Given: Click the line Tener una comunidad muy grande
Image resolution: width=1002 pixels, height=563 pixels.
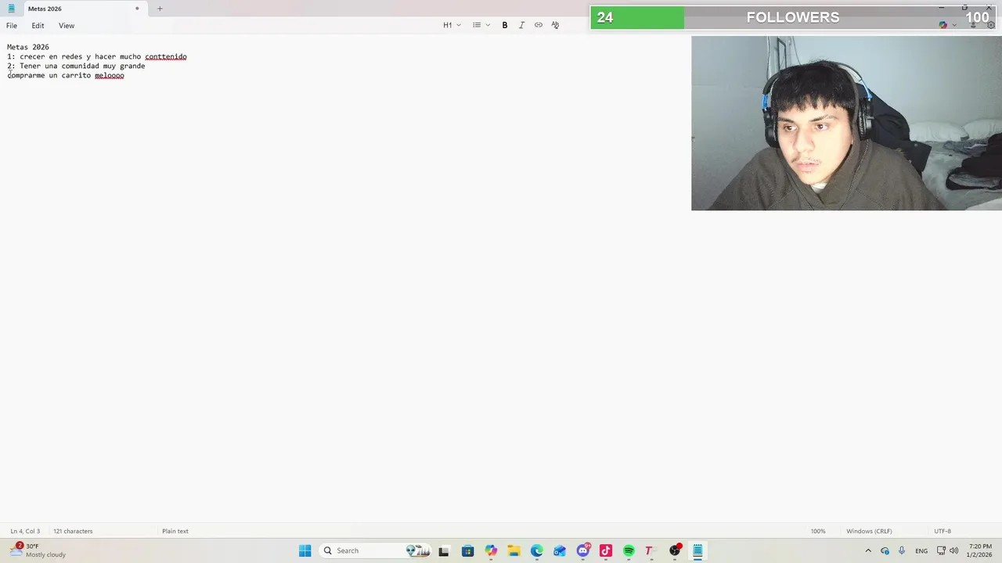Looking at the screenshot, I should pyautogui.click(x=82, y=66).
